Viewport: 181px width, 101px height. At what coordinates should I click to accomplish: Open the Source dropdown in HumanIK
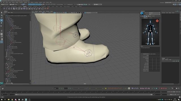[154, 14]
